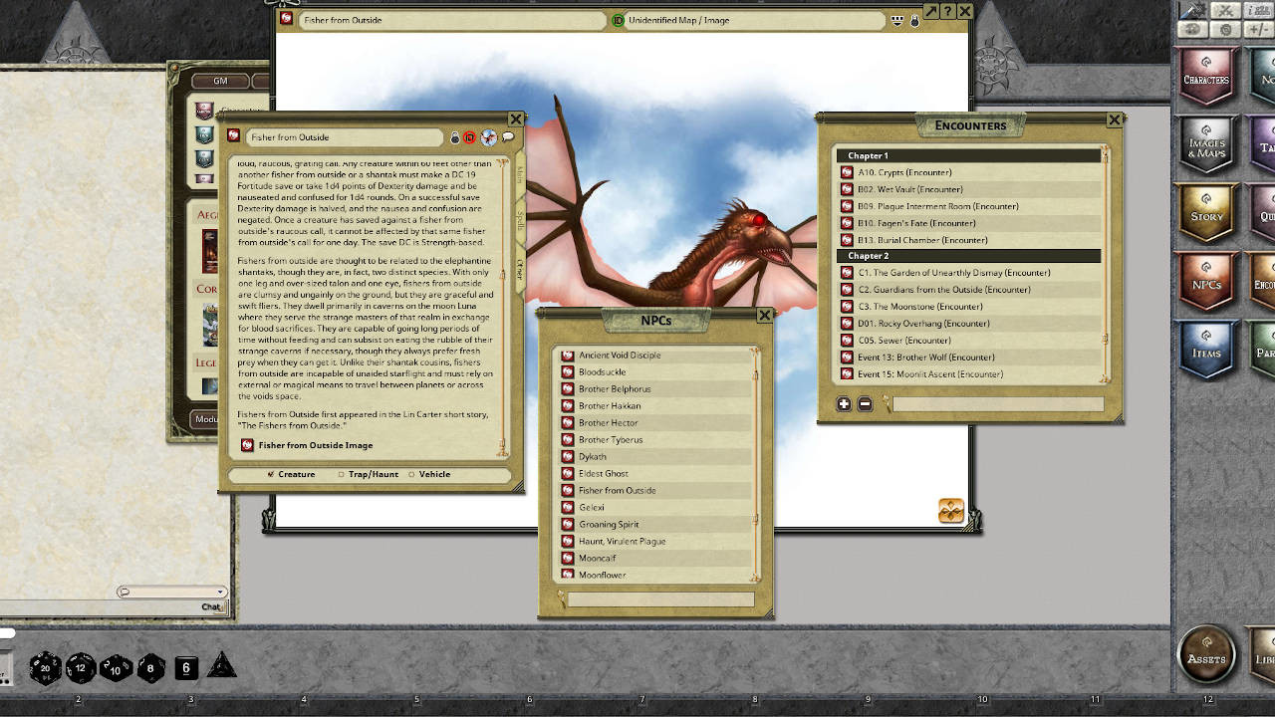
Task: Click the add encounter plus icon
Action: click(844, 404)
